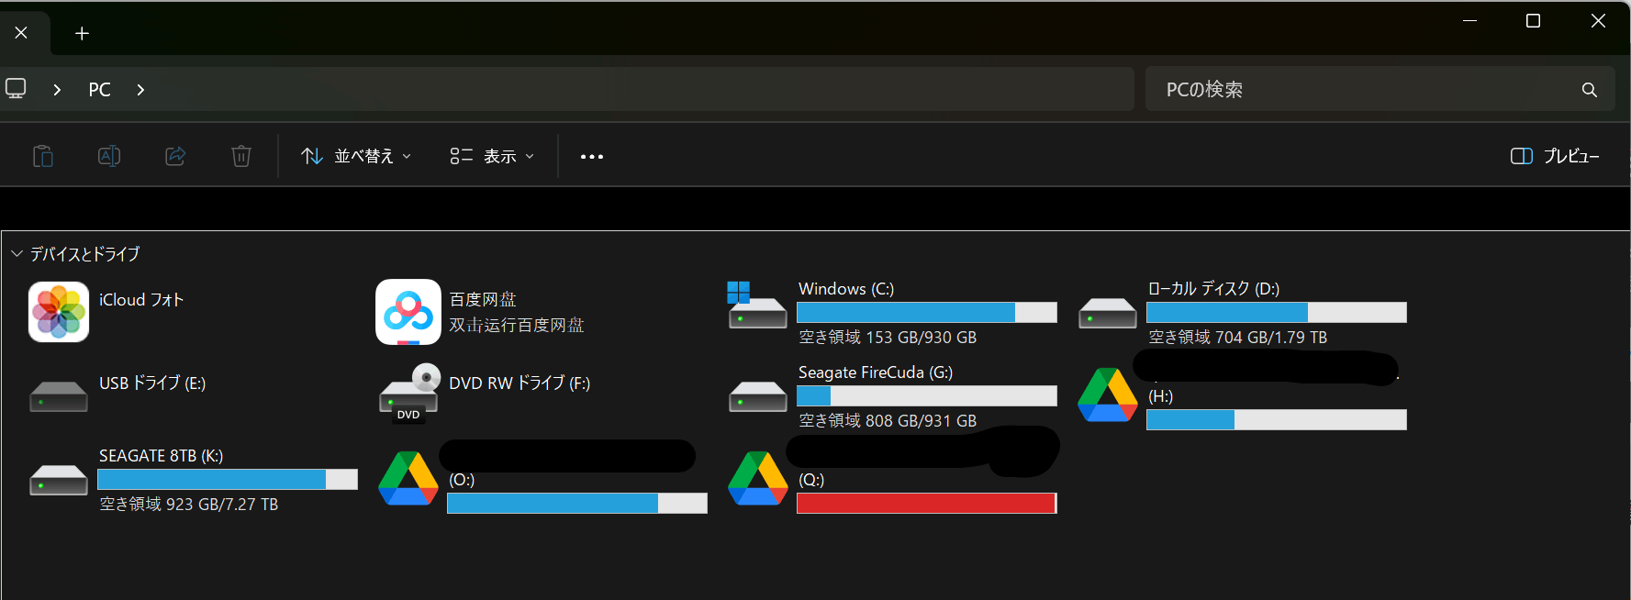Viewport: 1631px width, 600px height.
Task: Open the See more ellipsis menu
Action: (592, 157)
